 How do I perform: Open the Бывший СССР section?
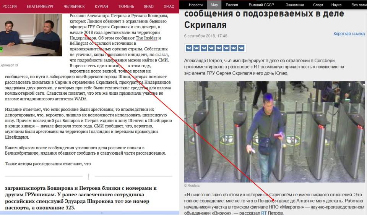pos(261,5)
